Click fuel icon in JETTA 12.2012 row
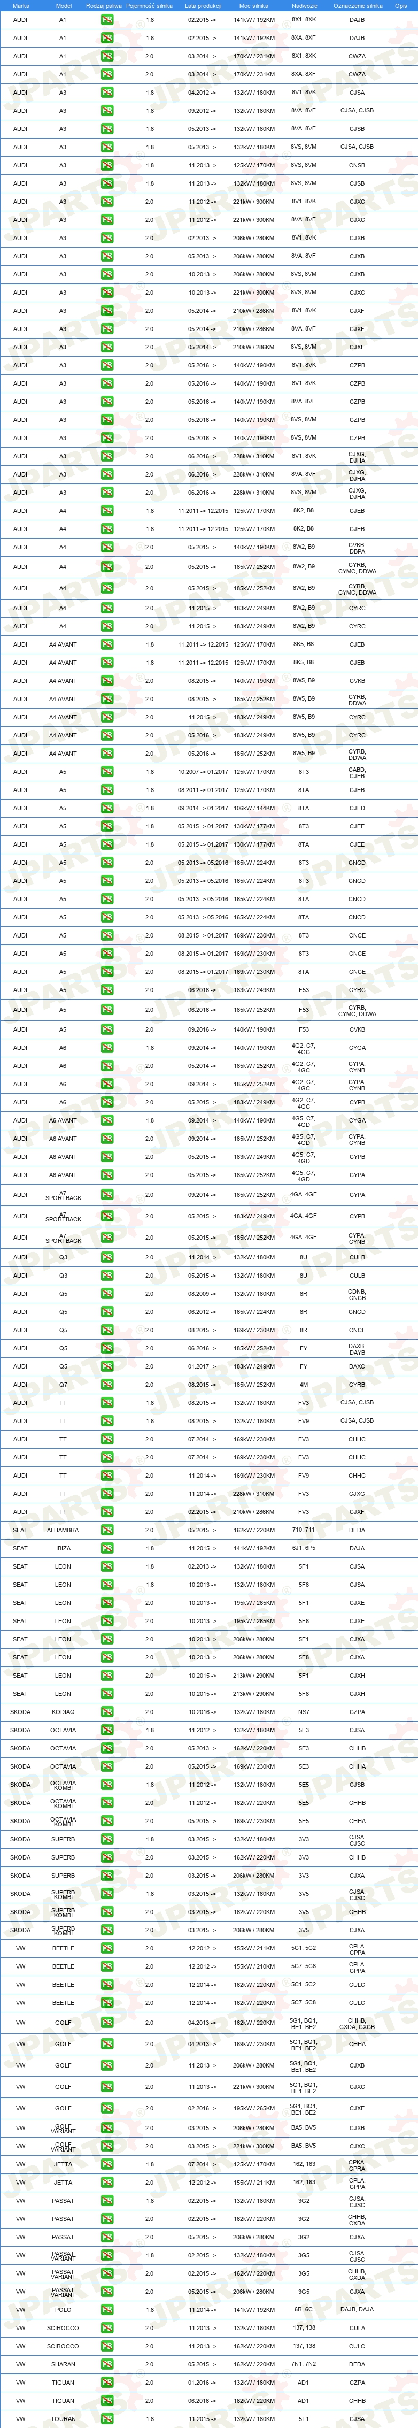Image resolution: width=418 pixels, height=2428 pixels. pos(107,2182)
